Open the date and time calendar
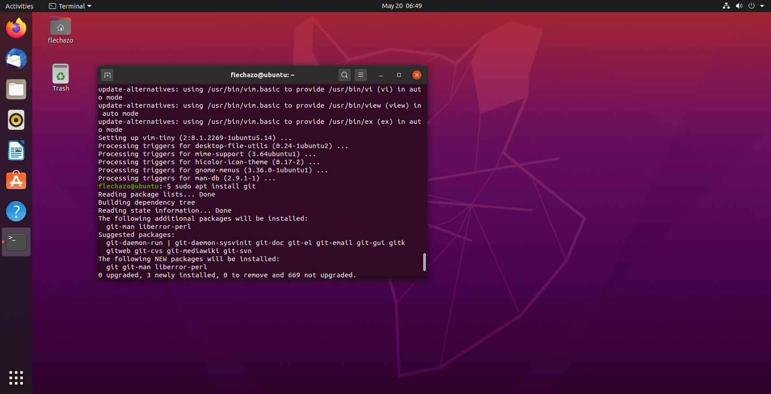This screenshot has width=771, height=394. pyautogui.click(x=402, y=6)
